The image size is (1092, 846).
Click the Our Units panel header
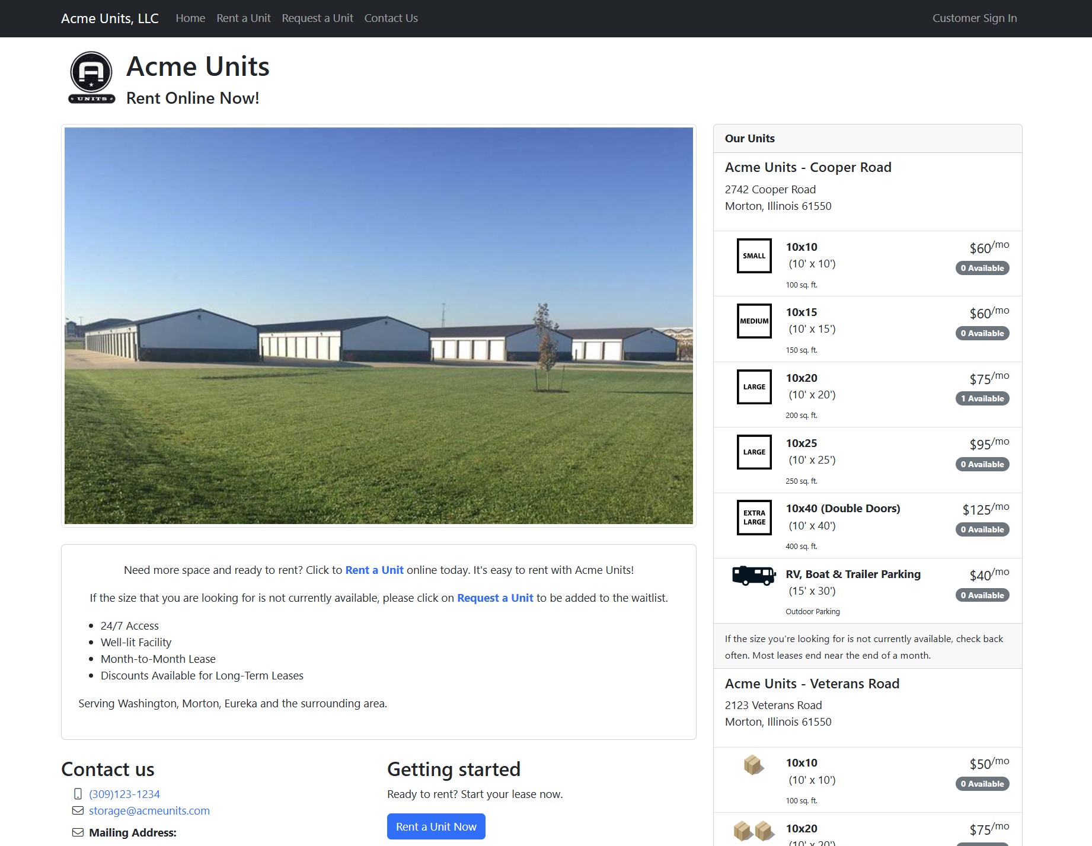pos(868,138)
